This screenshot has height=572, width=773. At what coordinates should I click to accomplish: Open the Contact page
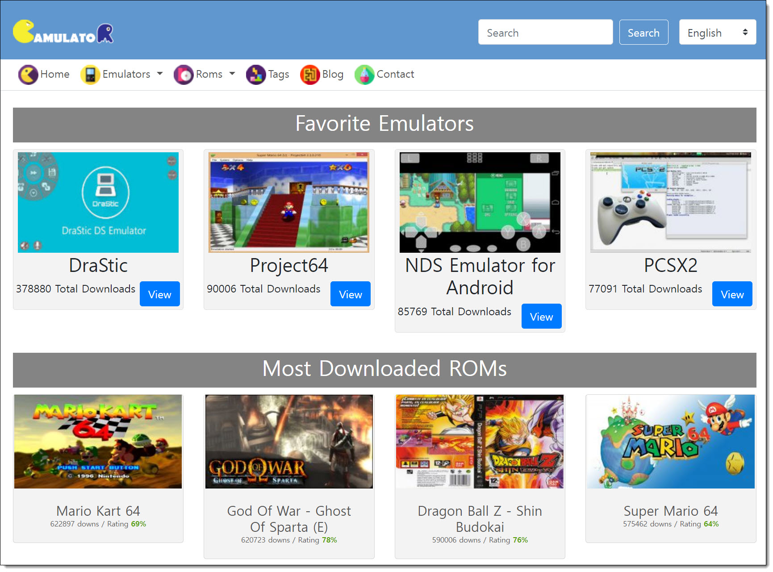click(395, 74)
